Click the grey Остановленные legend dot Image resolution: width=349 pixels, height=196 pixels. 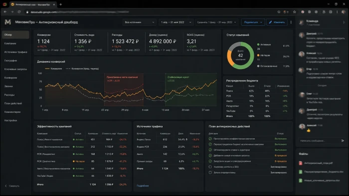tap(258, 66)
